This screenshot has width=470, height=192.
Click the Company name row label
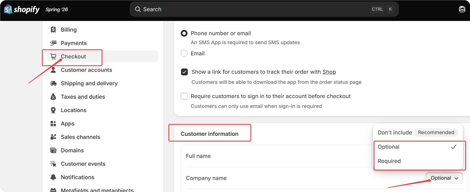click(x=206, y=178)
